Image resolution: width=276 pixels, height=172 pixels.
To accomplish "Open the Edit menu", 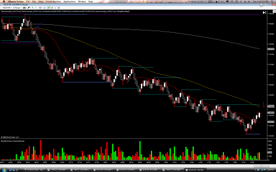I will point(34,1).
